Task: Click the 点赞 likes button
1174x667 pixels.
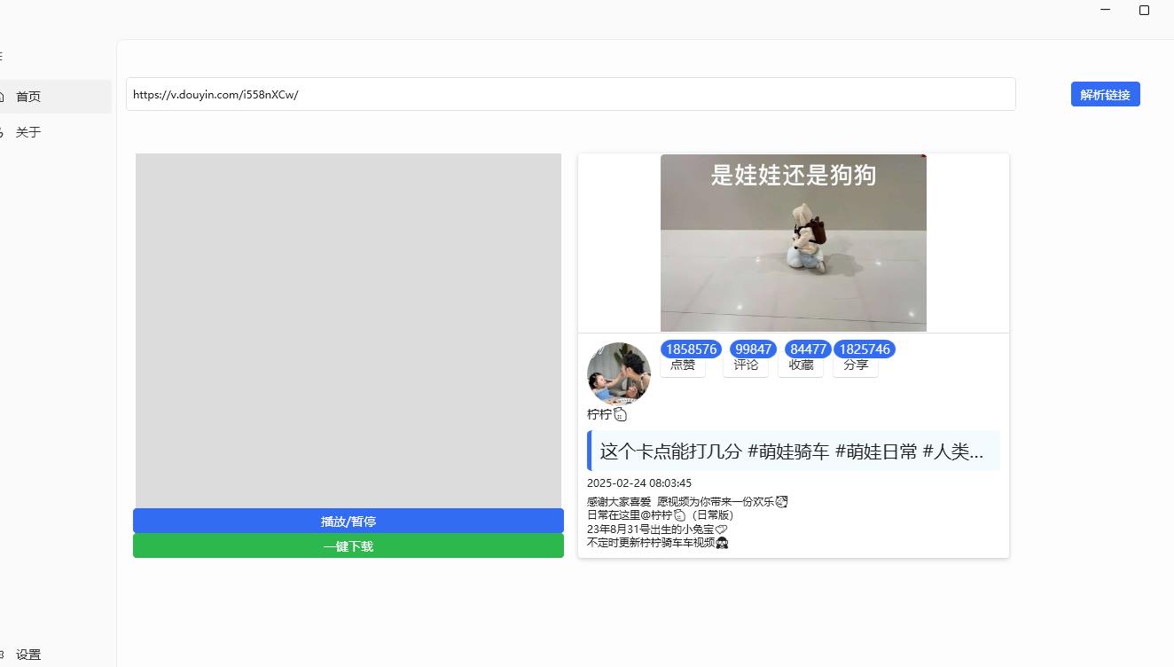Action: [x=683, y=365]
